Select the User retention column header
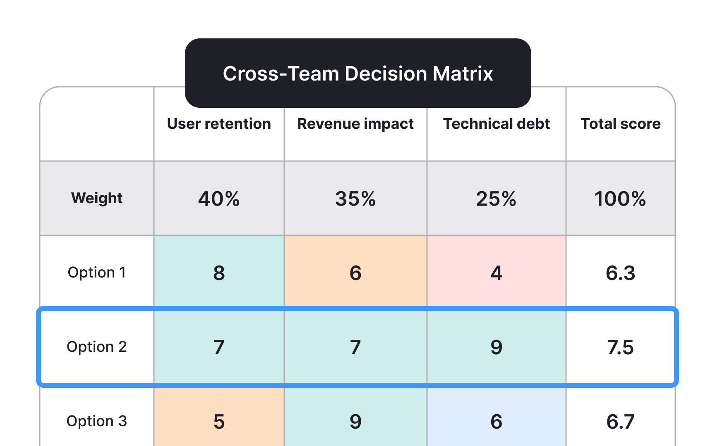This screenshot has height=446, width=715. point(219,124)
